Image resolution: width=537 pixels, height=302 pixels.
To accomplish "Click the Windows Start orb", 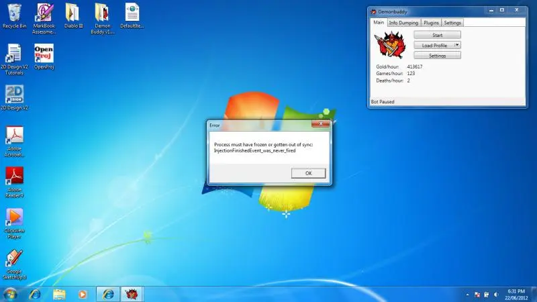I will (11, 294).
